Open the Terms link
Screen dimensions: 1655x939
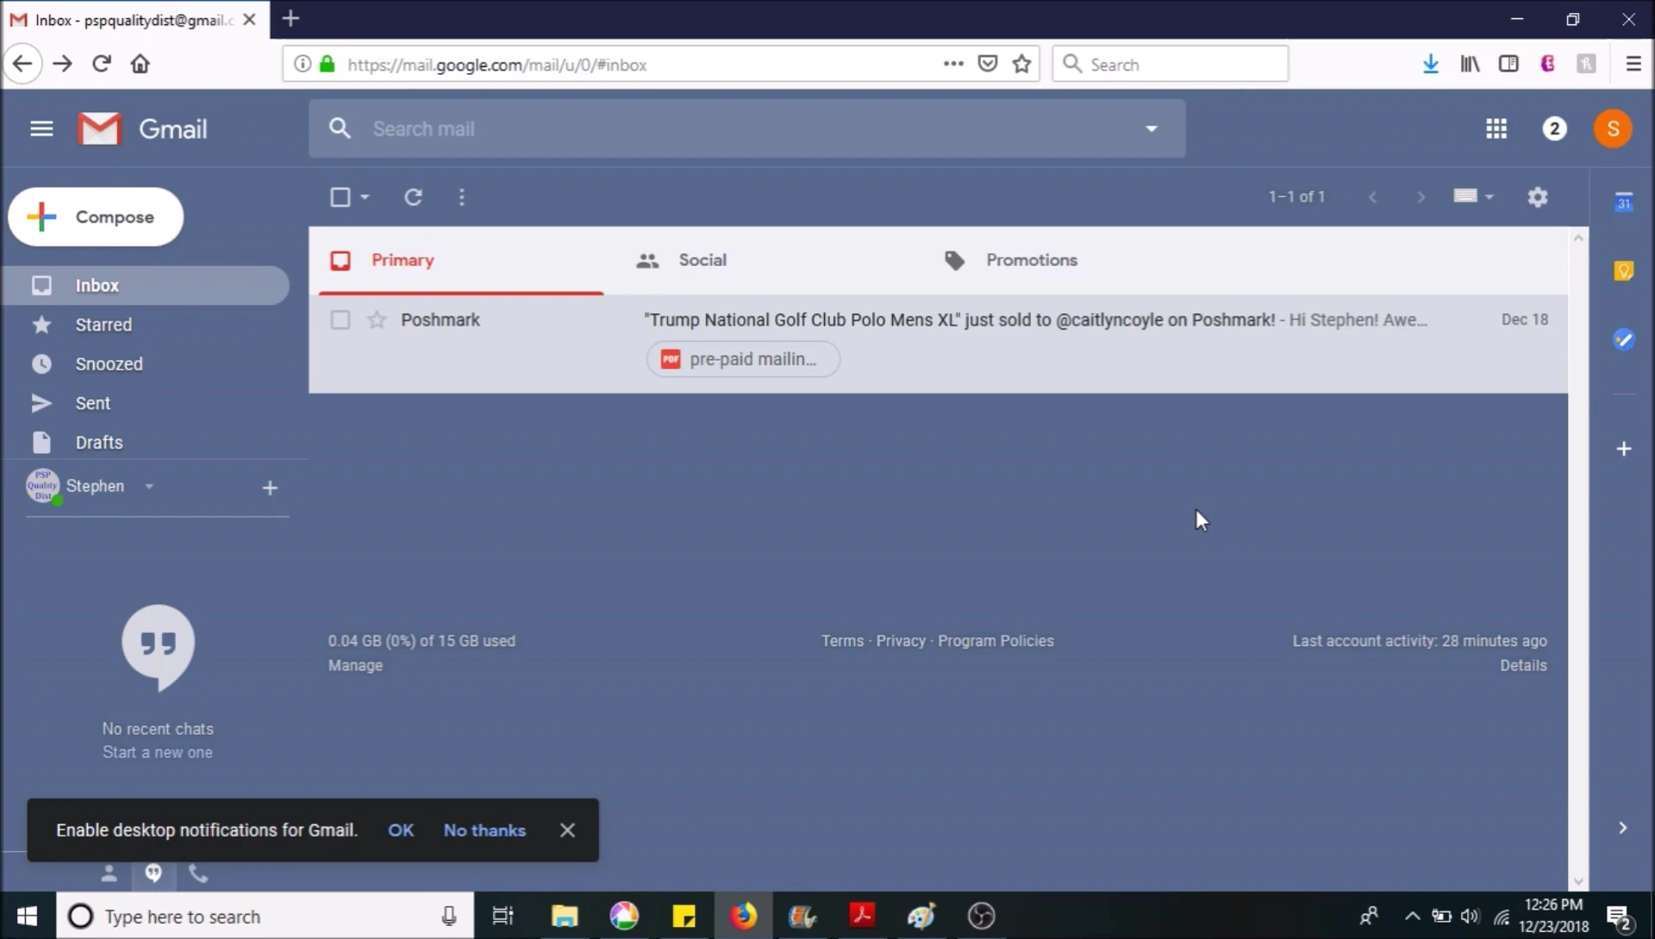[x=842, y=641]
